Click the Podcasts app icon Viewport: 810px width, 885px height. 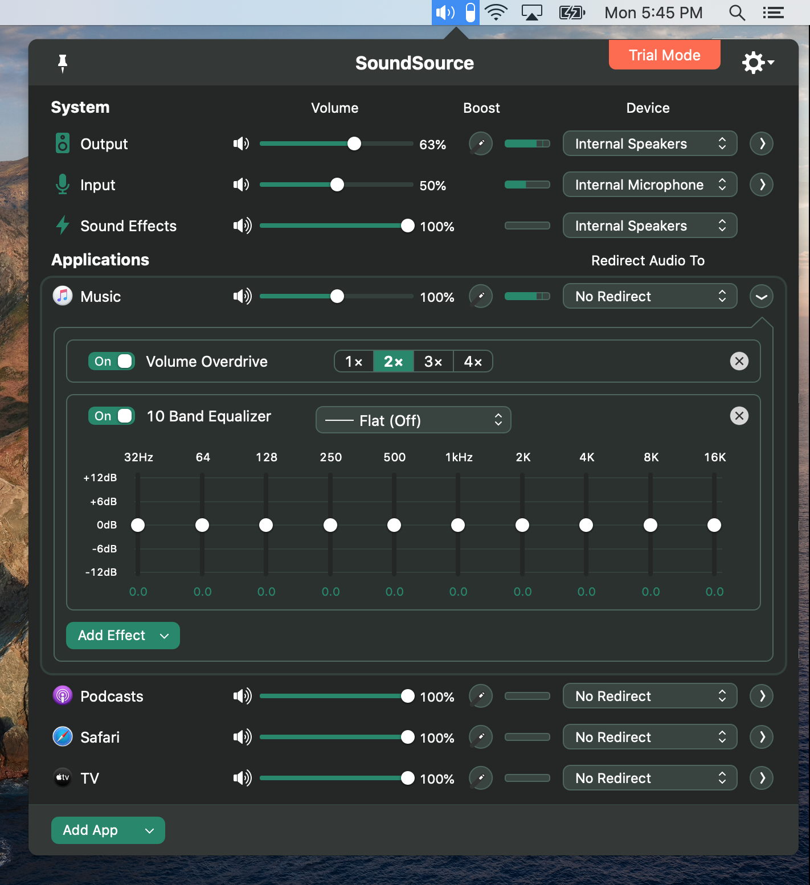pos(63,696)
